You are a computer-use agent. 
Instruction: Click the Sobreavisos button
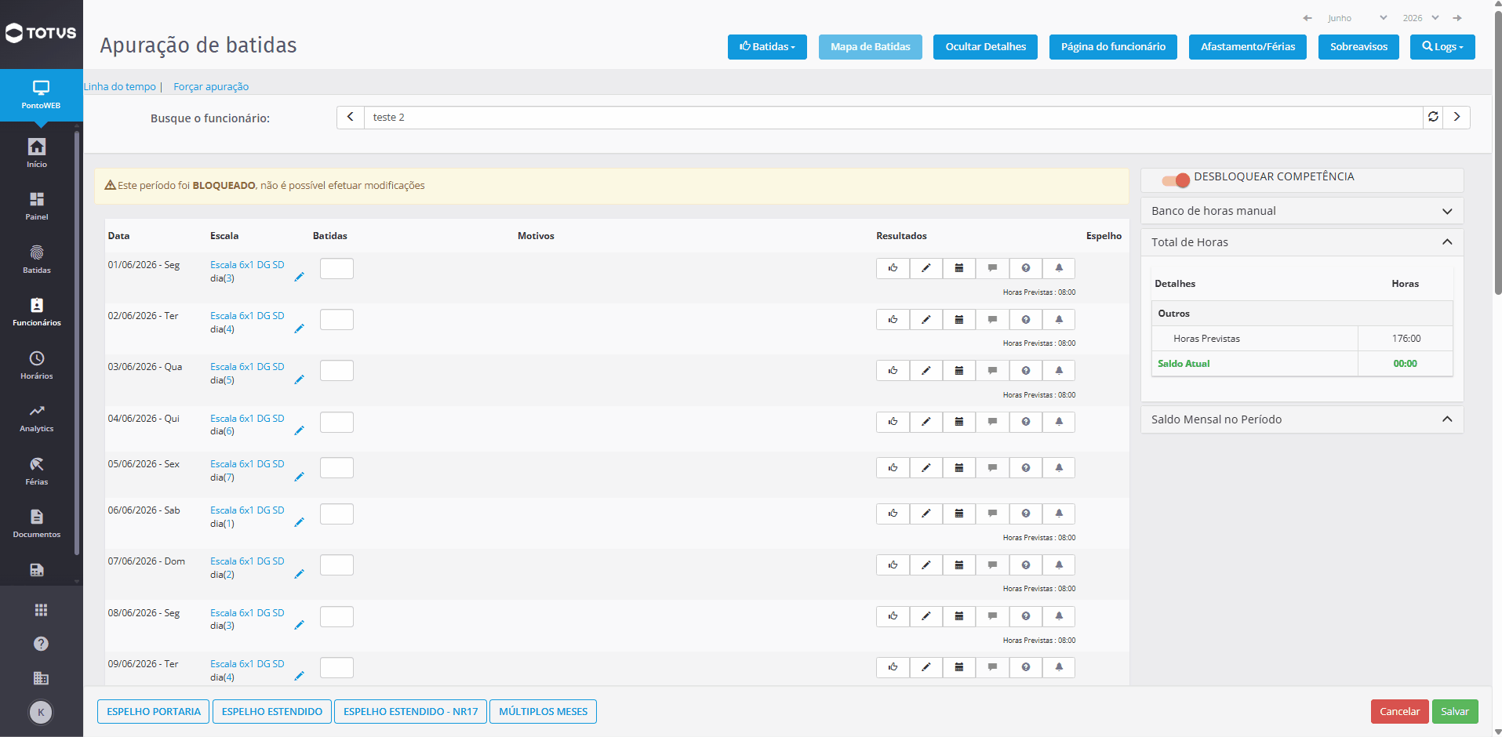[1358, 47]
